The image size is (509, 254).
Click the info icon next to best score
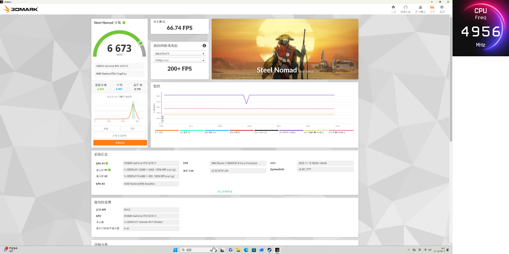tap(141, 85)
